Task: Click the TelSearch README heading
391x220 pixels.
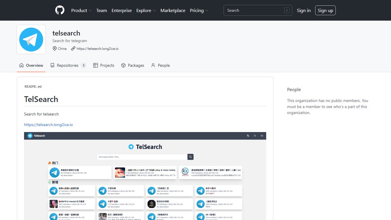Action: tap(41, 99)
